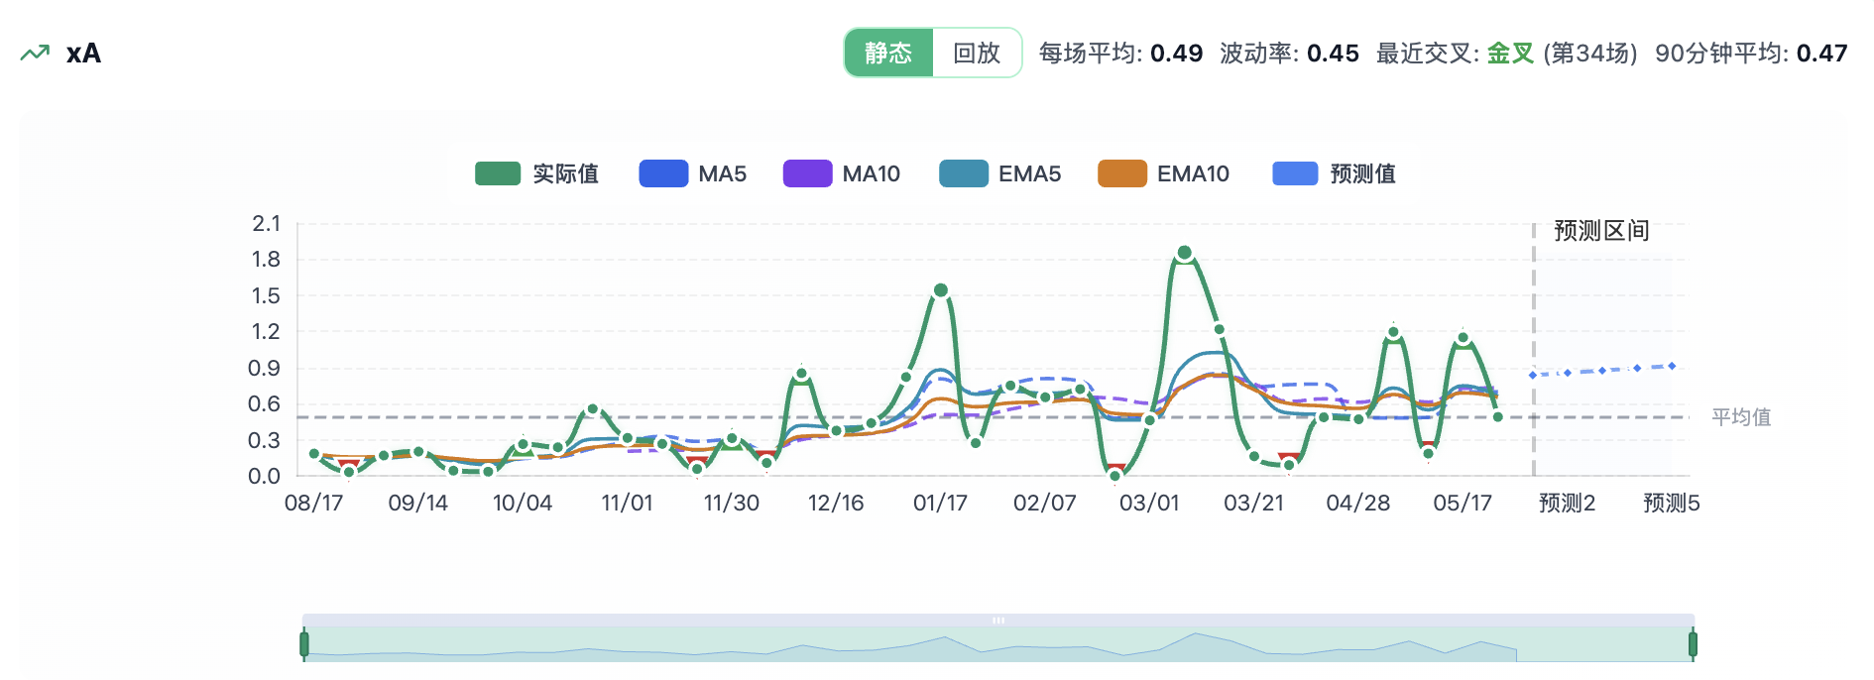The height and width of the screenshot is (680, 1874).
Task: Switch to the 静态 mode
Action: click(888, 53)
